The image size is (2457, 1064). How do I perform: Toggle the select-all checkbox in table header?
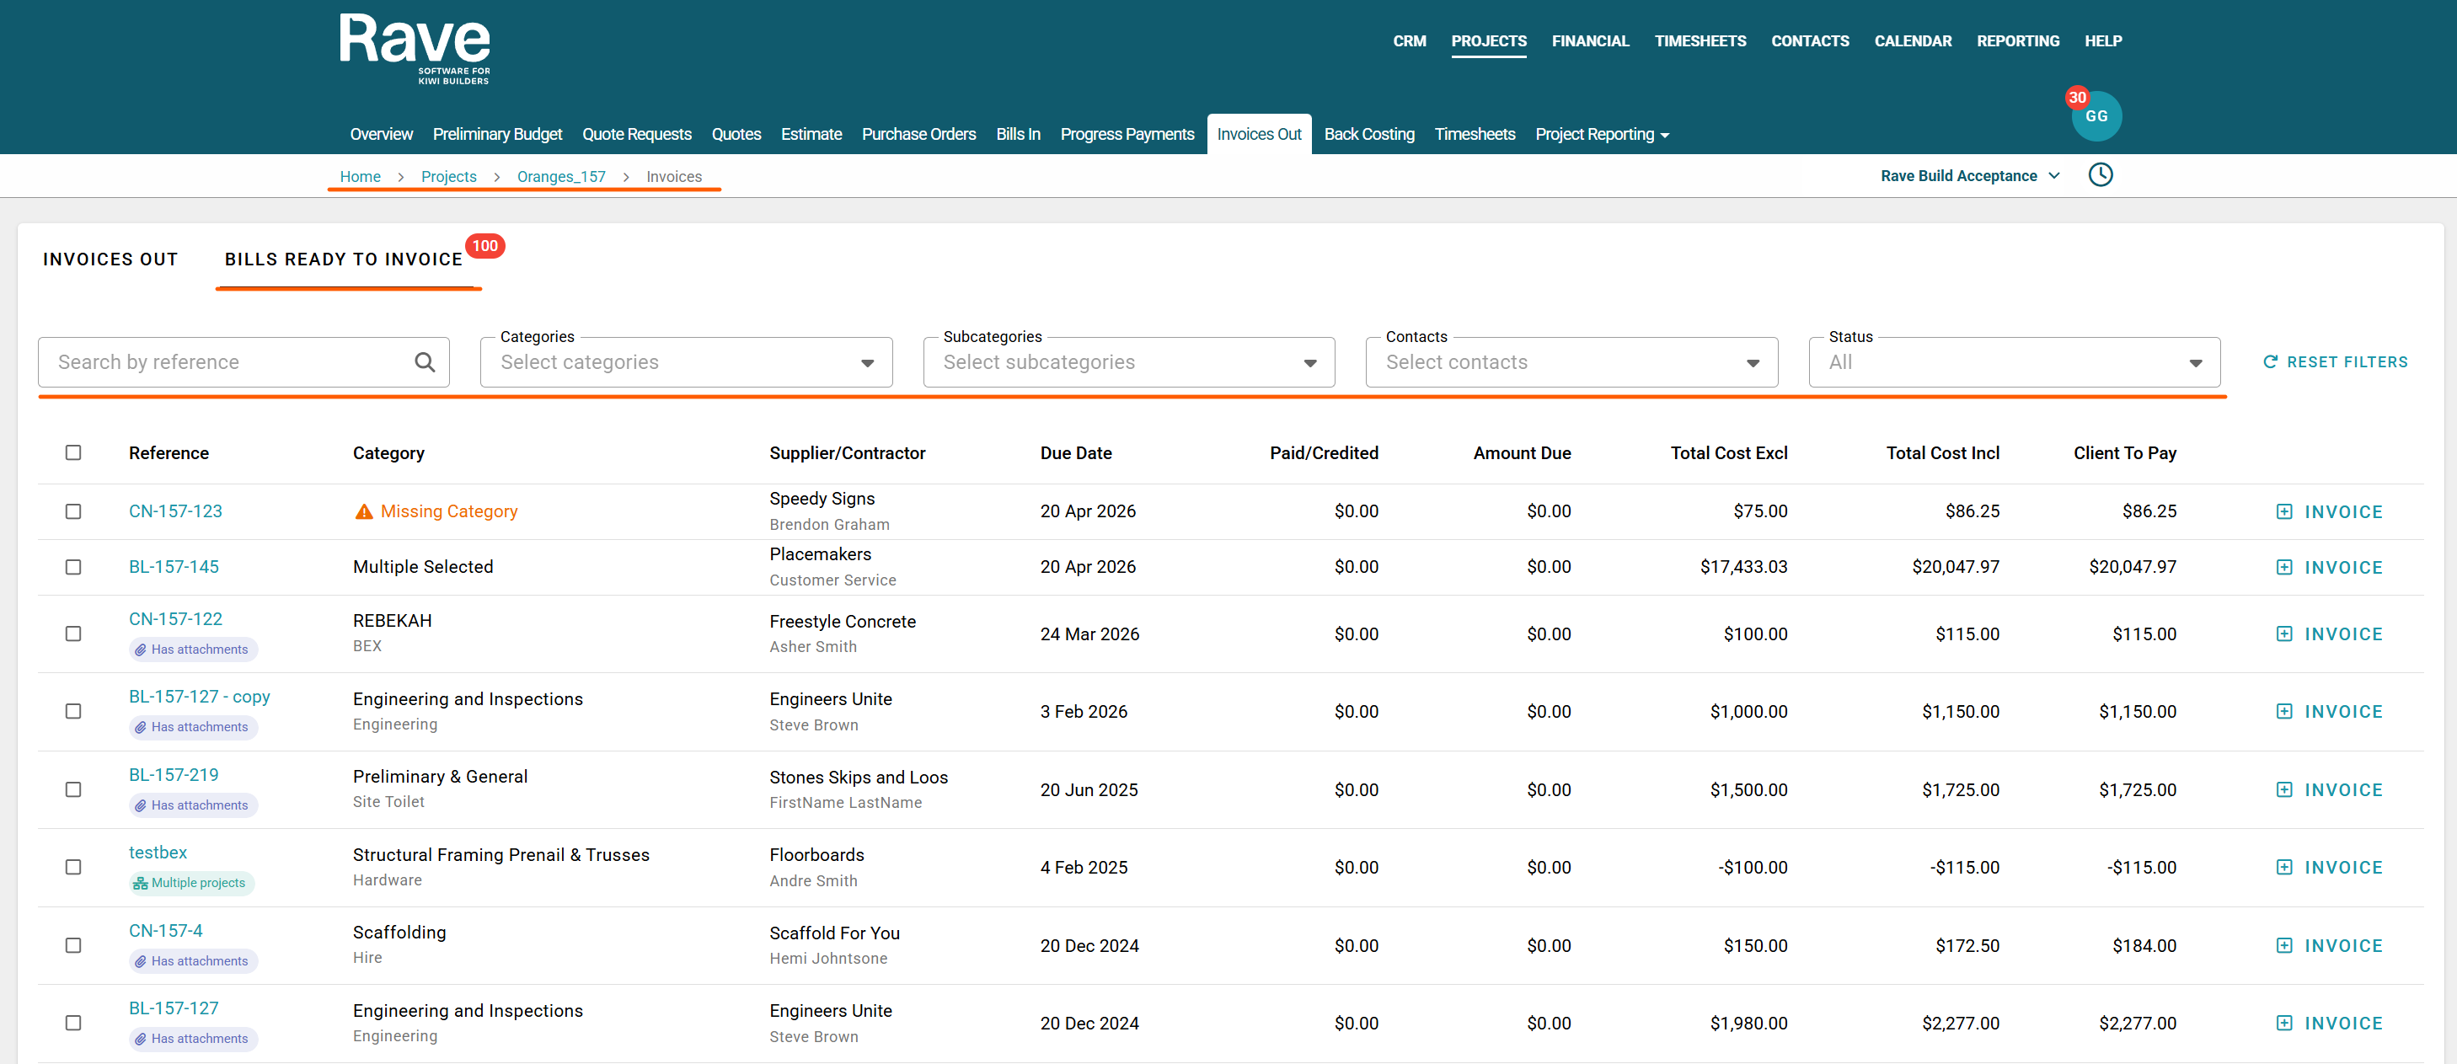[73, 453]
